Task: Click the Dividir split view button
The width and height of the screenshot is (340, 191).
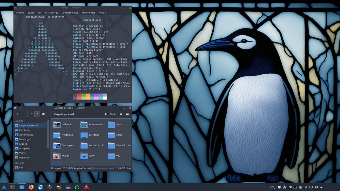Action: click(x=111, y=114)
